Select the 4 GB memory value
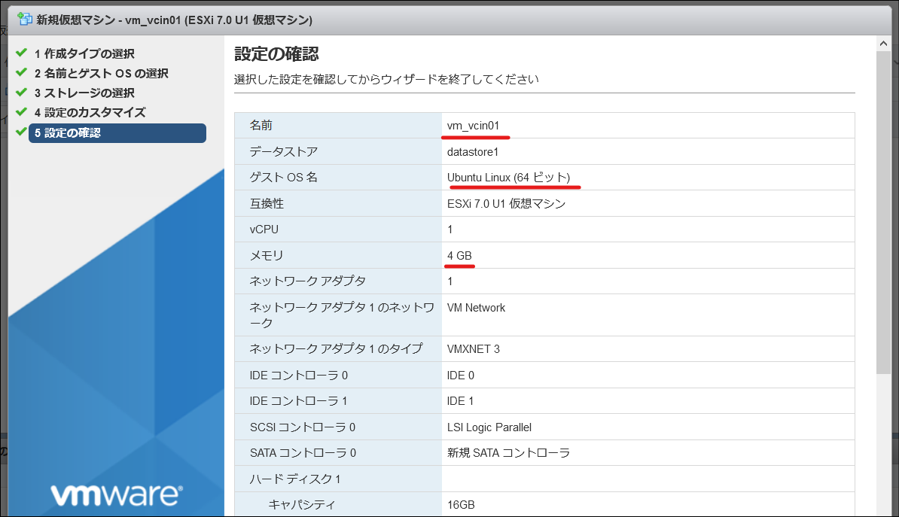899x517 pixels. 459,256
